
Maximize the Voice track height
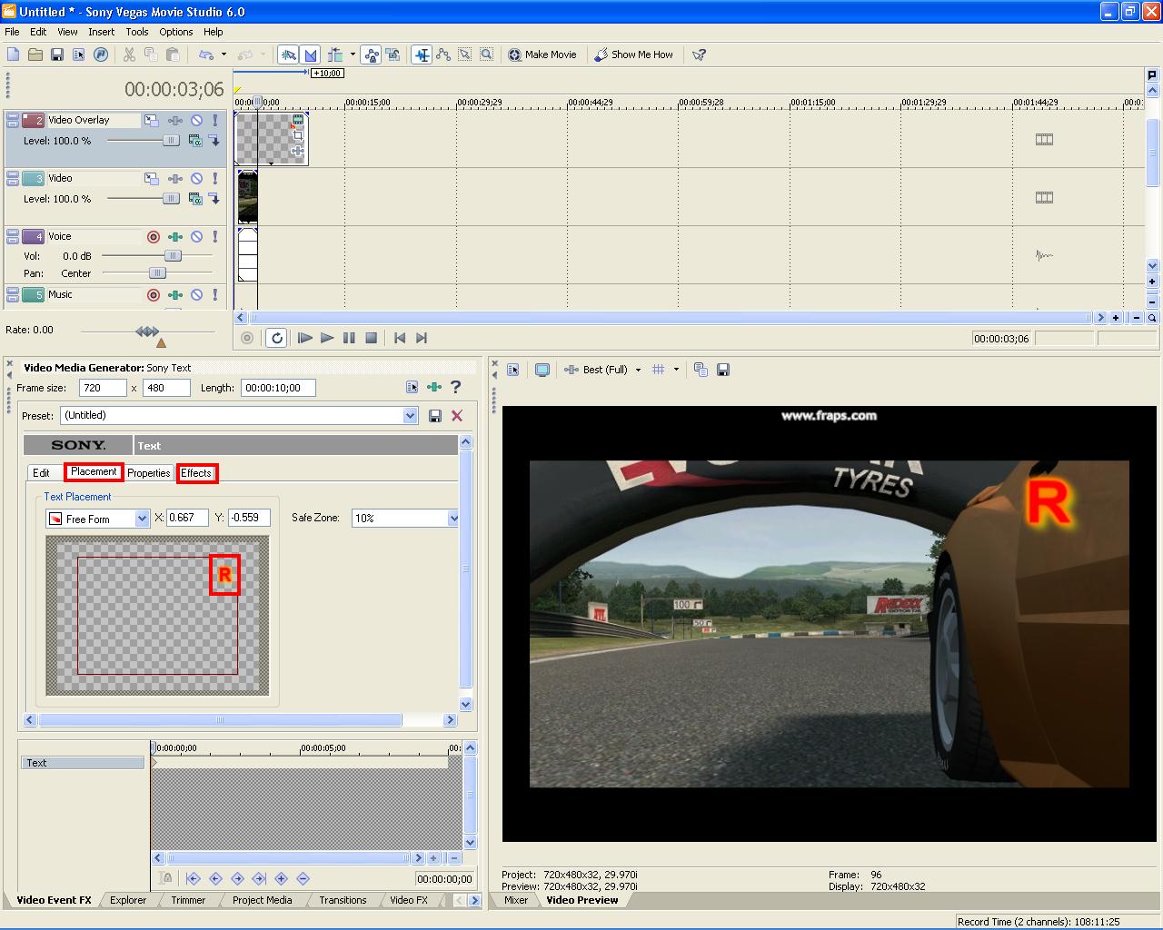13,240
